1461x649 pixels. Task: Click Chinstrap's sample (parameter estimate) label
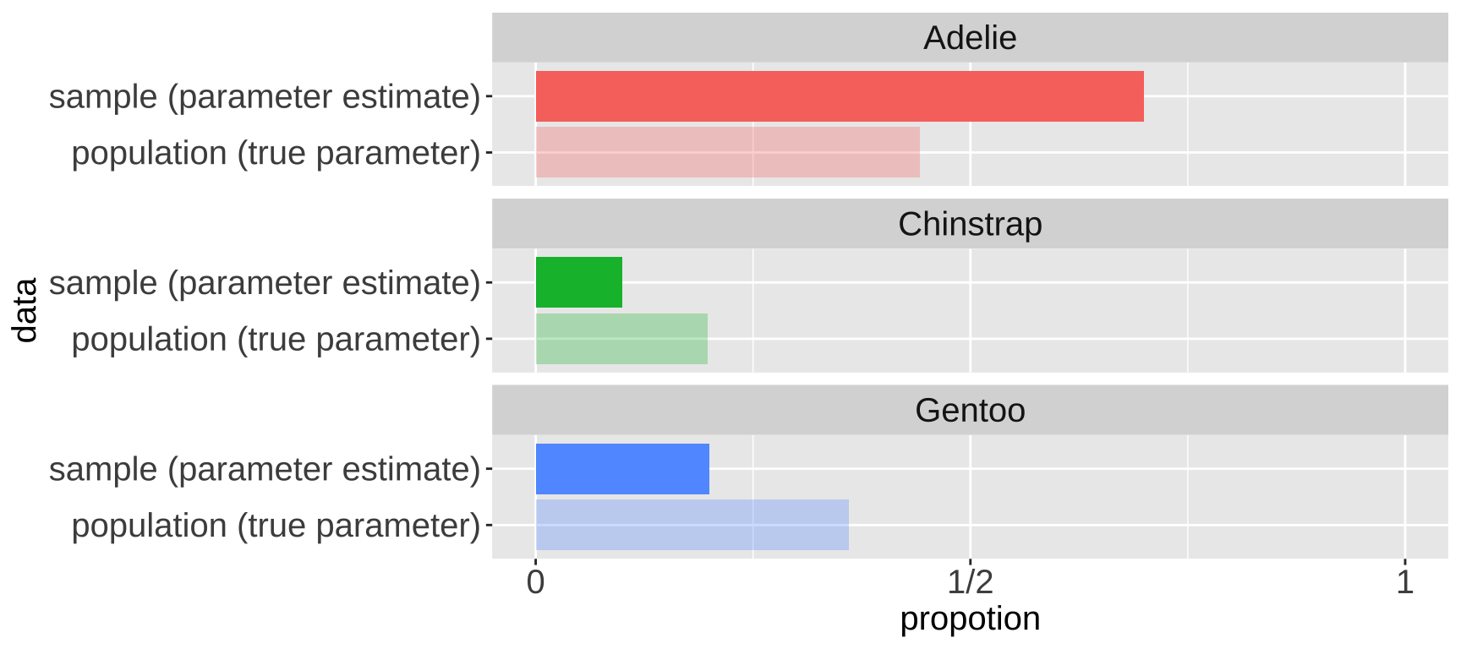tap(265, 283)
